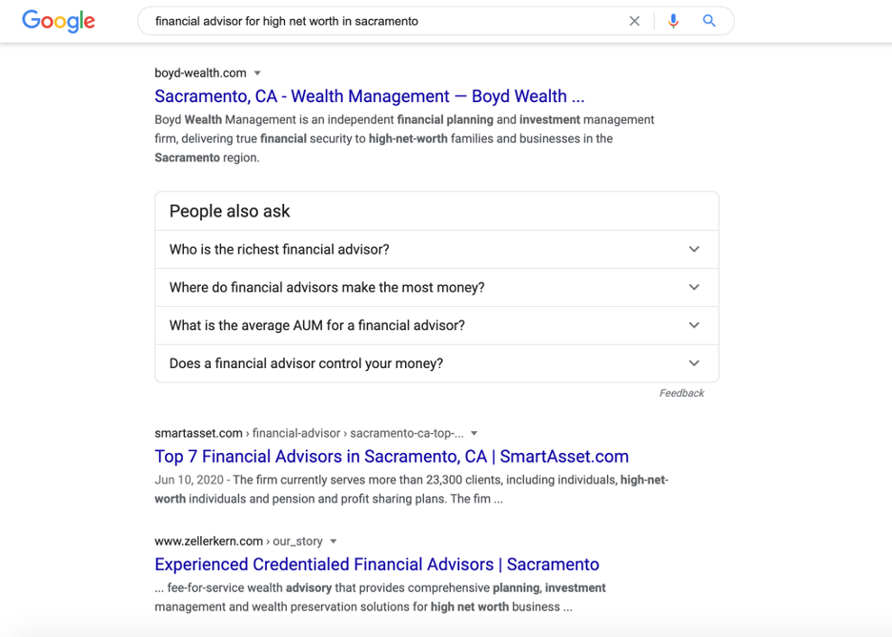Expand "Does a financial advisor control your money?"
892x637 pixels.
694,363
